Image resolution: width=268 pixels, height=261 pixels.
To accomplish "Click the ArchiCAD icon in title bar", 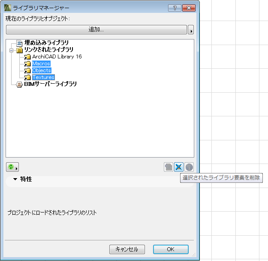I will tap(8, 8).
